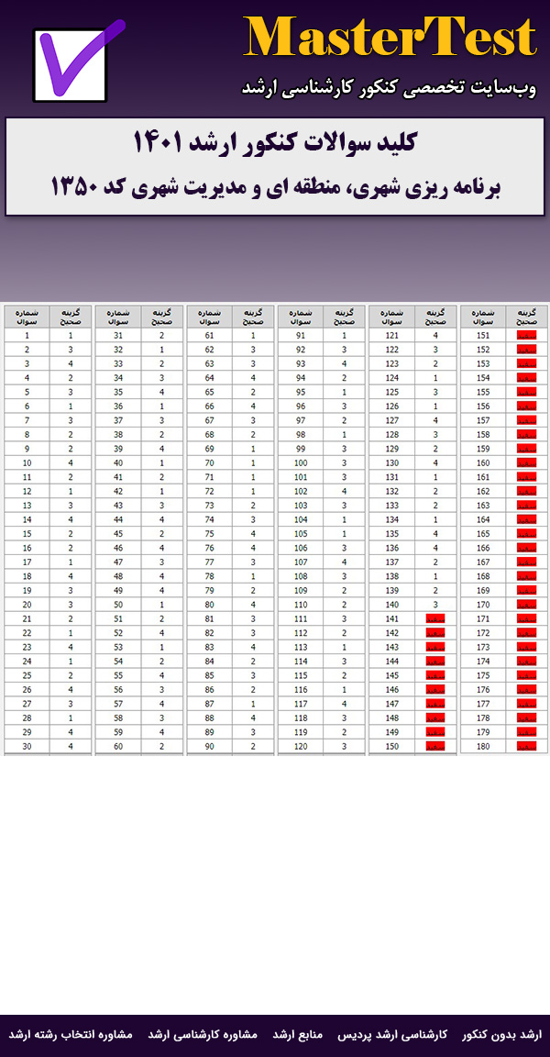The height and width of the screenshot is (1057, 550).
Task: Click question number 120 cell
Action: [x=301, y=748]
